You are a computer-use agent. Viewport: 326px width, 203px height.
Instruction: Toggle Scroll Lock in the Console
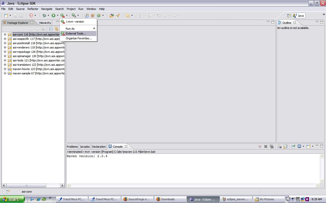(286, 146)
